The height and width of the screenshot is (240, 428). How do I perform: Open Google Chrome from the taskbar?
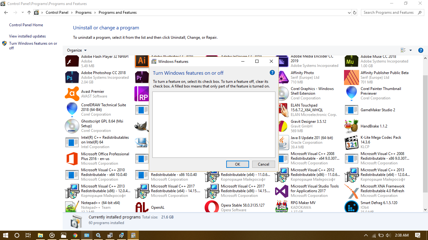(x=75, y=235)
